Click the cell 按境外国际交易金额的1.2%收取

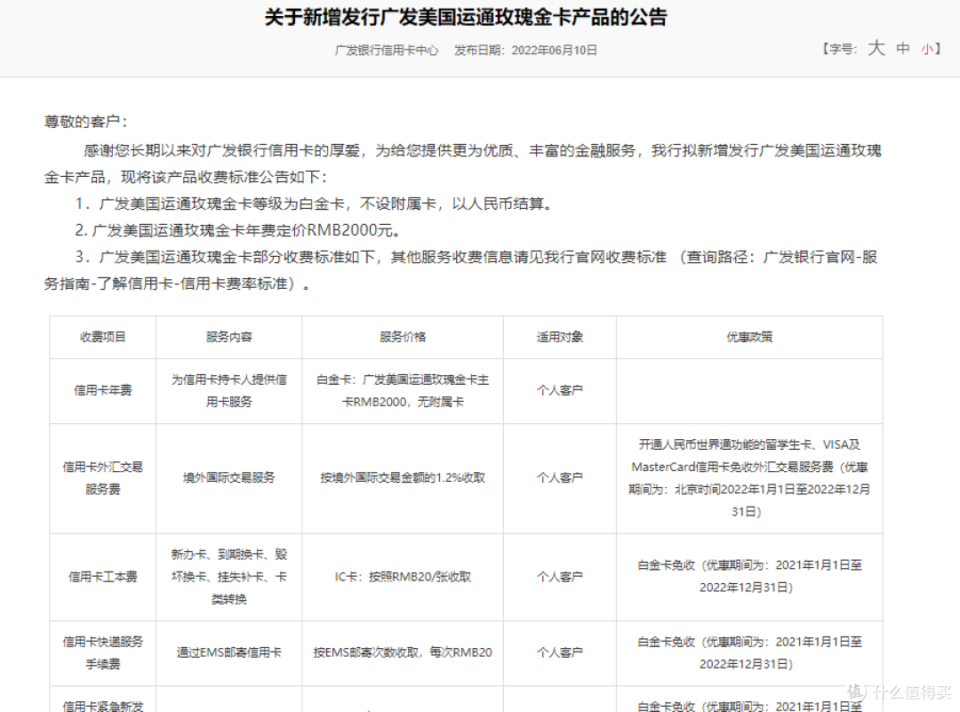403,477
